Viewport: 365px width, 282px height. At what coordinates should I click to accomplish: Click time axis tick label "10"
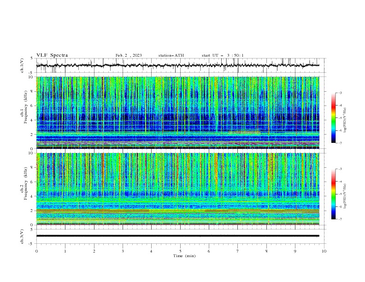[324, 251]
